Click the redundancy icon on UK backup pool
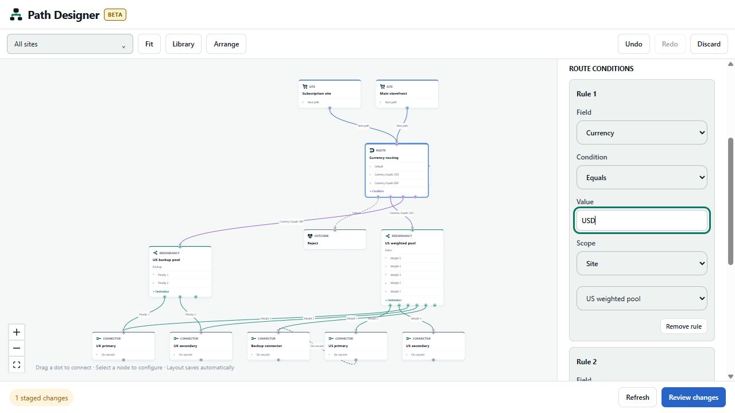 coord(156,252)
